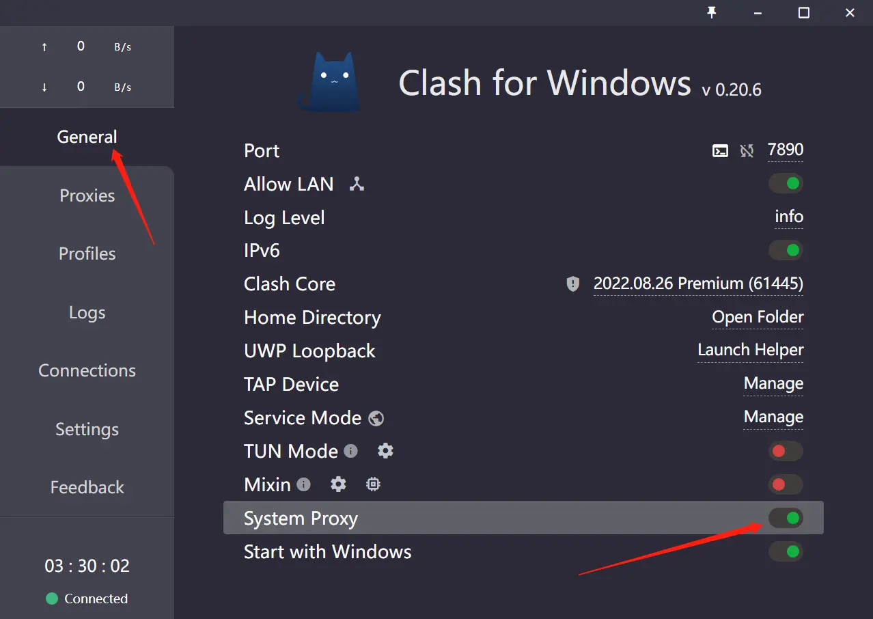Click the terminal icon next to Port

[x=720, y=151]
